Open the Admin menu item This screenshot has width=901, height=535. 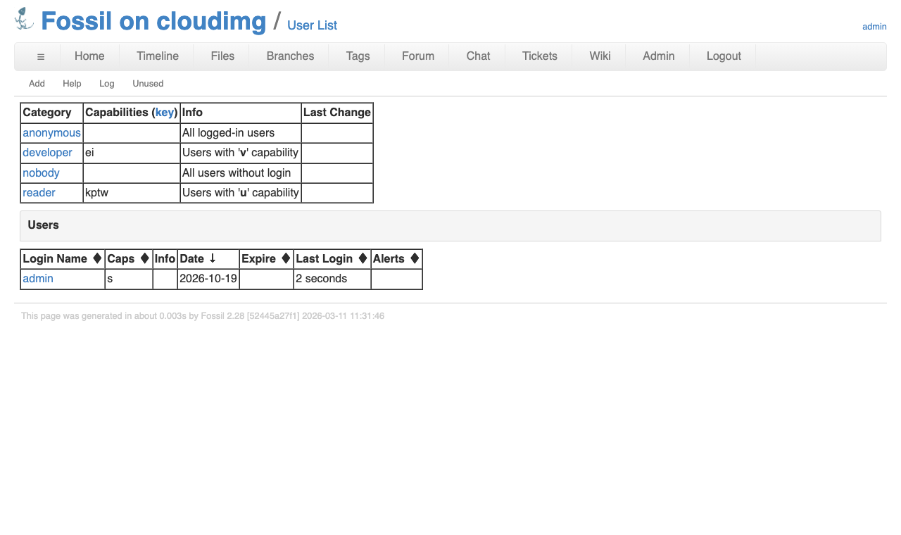point(659,56)
